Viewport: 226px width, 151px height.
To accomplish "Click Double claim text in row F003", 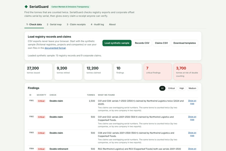I will pyautogui.click(x=56, y=133).
